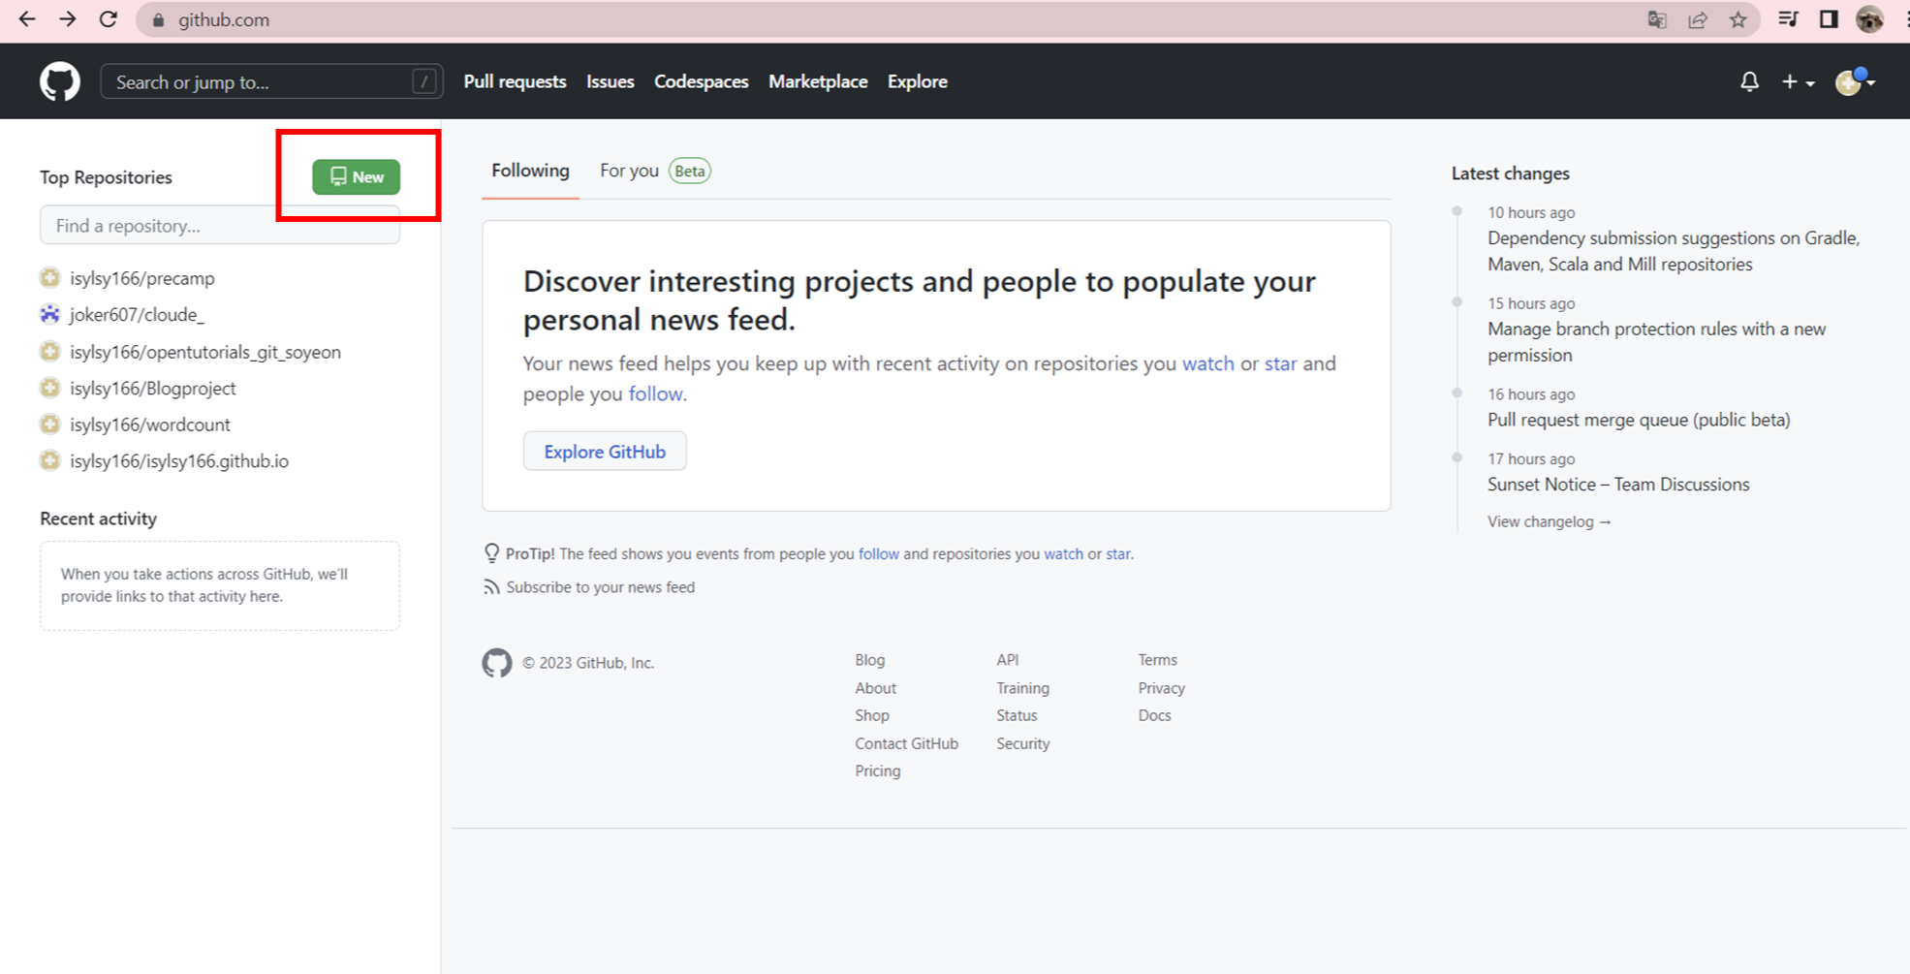1910x974 pixels.
Task: Focus the Find a repository field
Action: [x=220, y=225]
